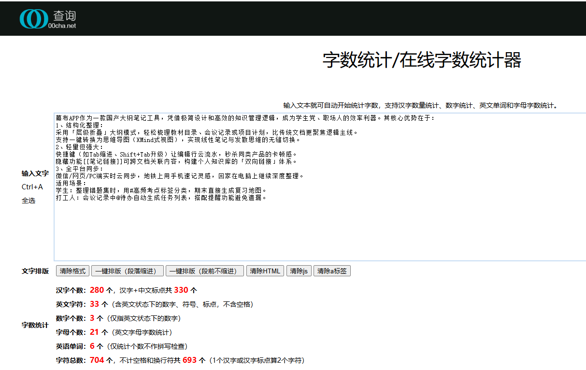Image resolution: width=586 pixels, height=370 pixels.
Task: Click the 全选 select-all label
Action: tap(29, 200)
